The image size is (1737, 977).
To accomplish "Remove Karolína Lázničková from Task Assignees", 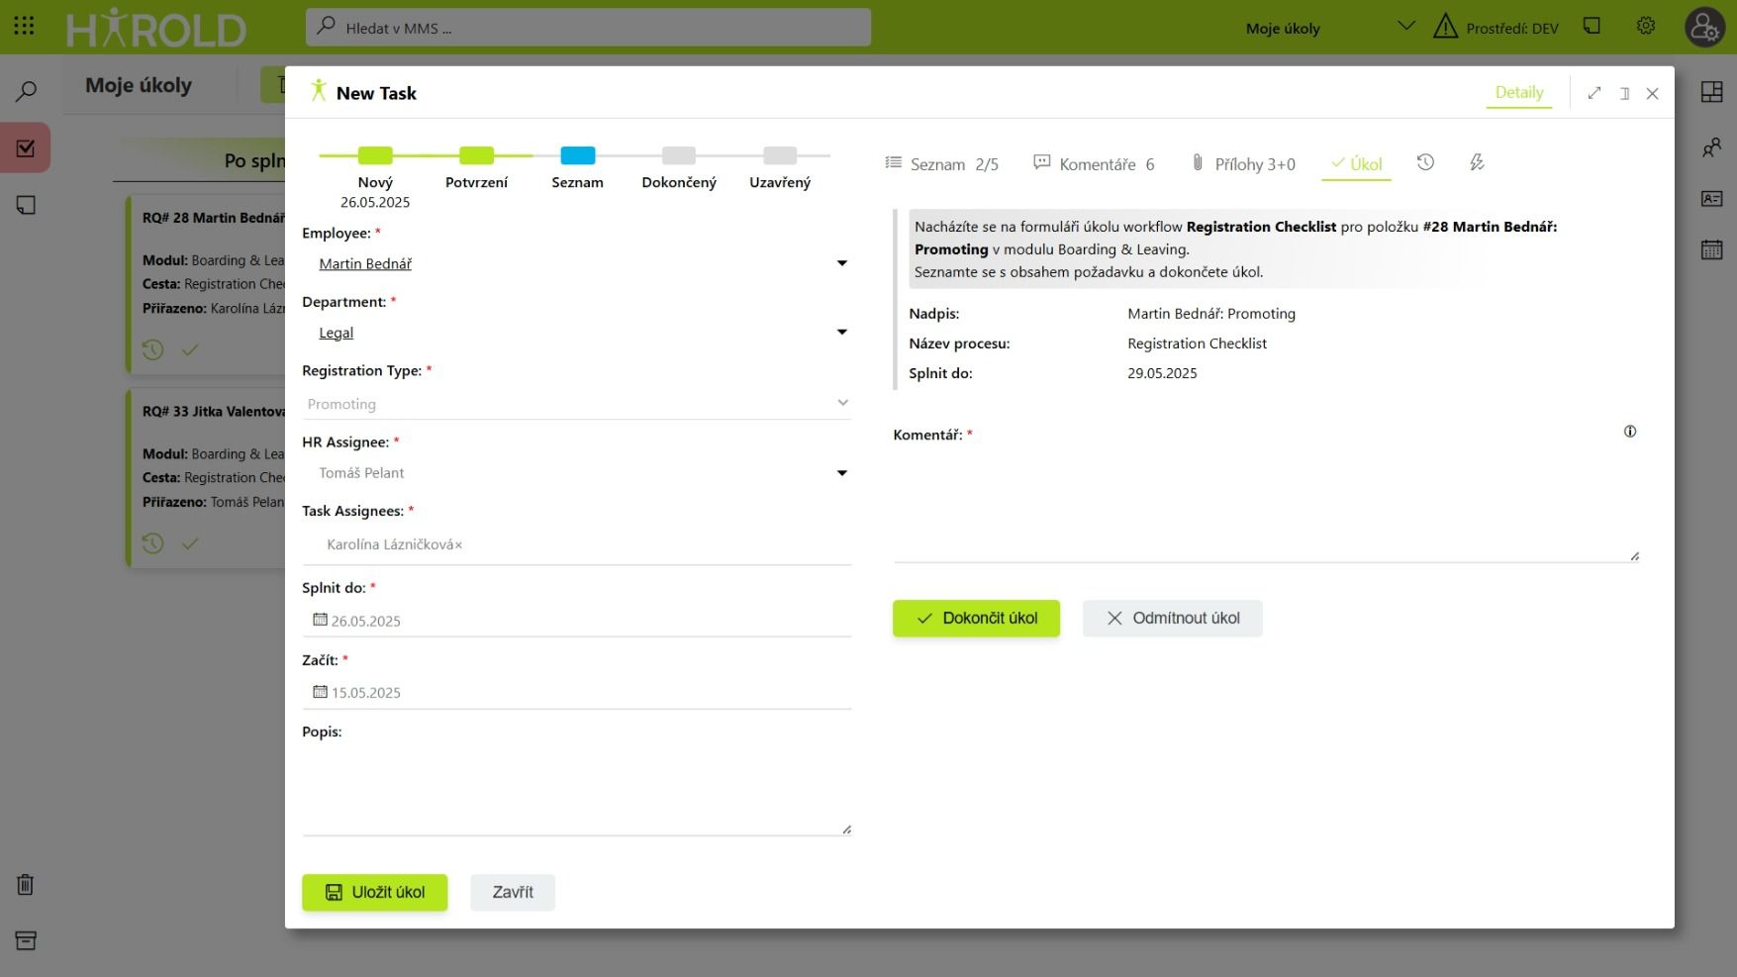I will click(458, 545).
